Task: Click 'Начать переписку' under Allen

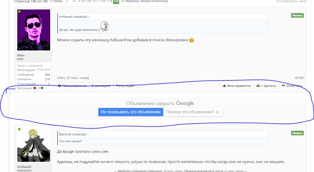Action: point(30,66)
